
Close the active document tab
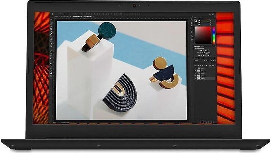coord(93,16)
